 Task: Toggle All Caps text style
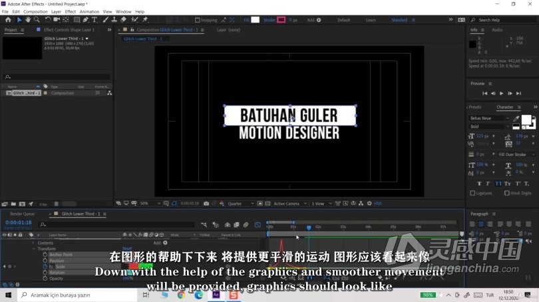pyautogui.click(x=498, y=184)
